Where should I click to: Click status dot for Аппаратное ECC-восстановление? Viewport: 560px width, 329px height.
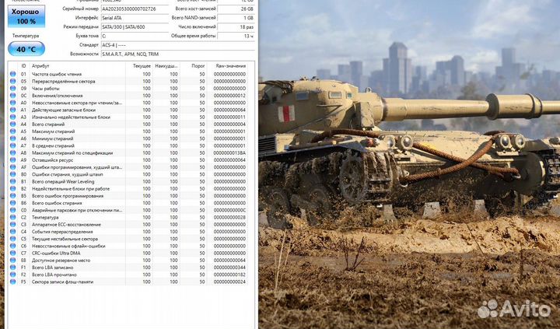click(x=13, y=224)
